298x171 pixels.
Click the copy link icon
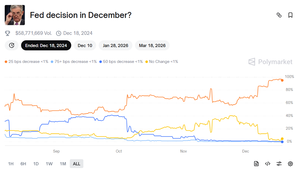pos(279,15)
